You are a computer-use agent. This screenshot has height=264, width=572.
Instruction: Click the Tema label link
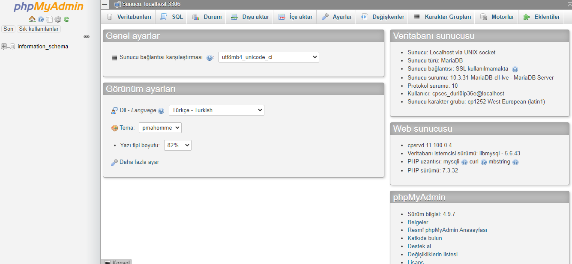[x=127, y=128]
